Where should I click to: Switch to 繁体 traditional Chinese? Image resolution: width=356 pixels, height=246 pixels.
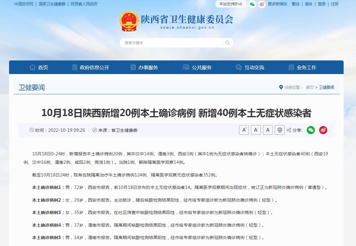coord(296,4)
